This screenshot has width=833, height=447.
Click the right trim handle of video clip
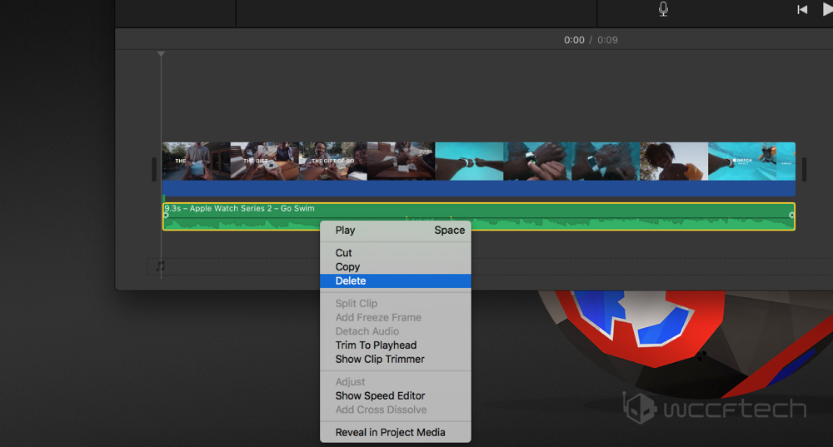click(x=805, y=169)
